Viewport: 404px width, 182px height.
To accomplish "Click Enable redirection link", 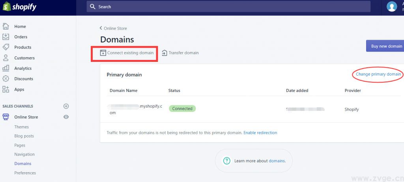I will [x=260, y=133].
